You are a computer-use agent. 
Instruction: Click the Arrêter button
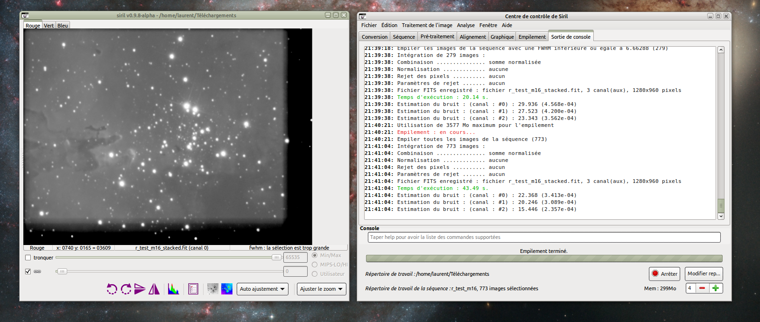pyautogui.click(x=664, y=274)
